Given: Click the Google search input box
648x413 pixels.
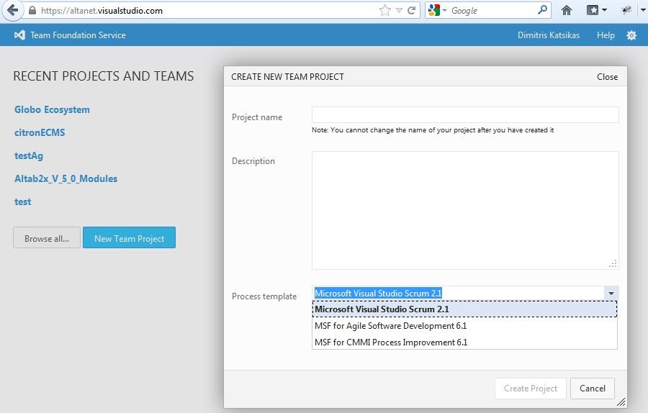Looking at the screenshot, I should 492,11.
